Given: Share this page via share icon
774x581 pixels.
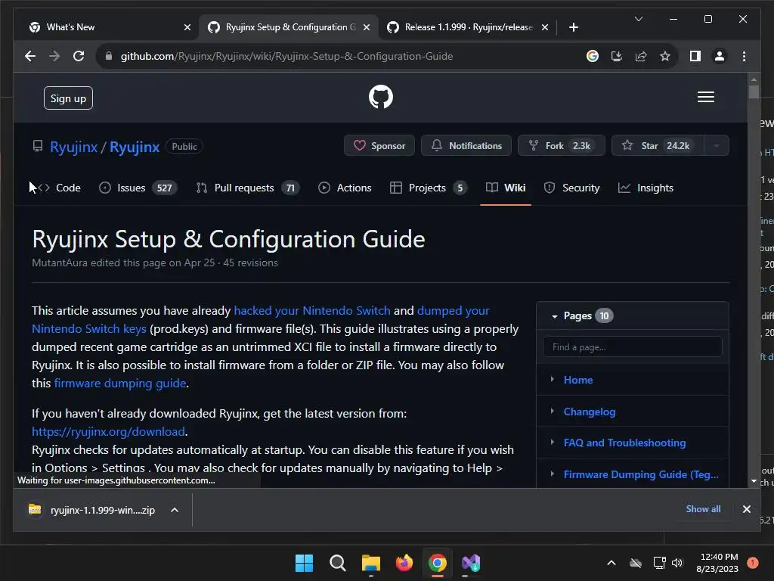Looking at the screenshot, I should click(x=641, y=56).
